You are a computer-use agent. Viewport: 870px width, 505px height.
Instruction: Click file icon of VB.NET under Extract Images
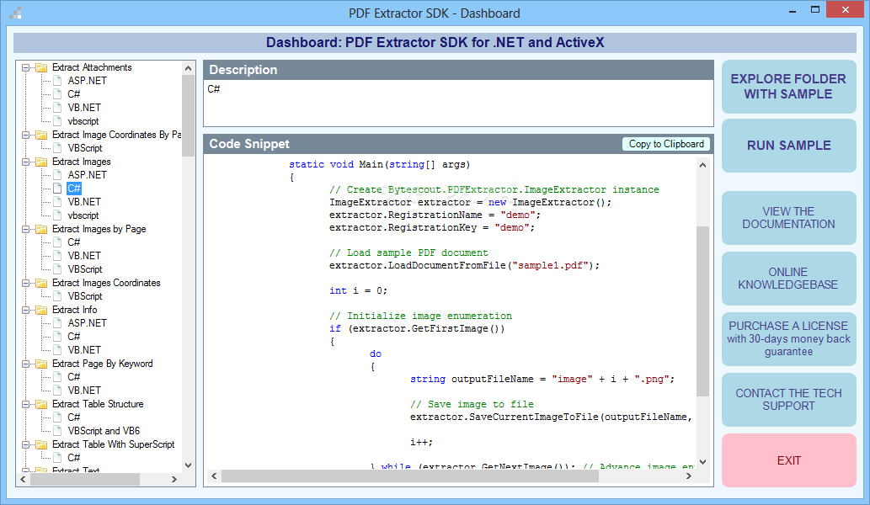(x=57, y=202)
